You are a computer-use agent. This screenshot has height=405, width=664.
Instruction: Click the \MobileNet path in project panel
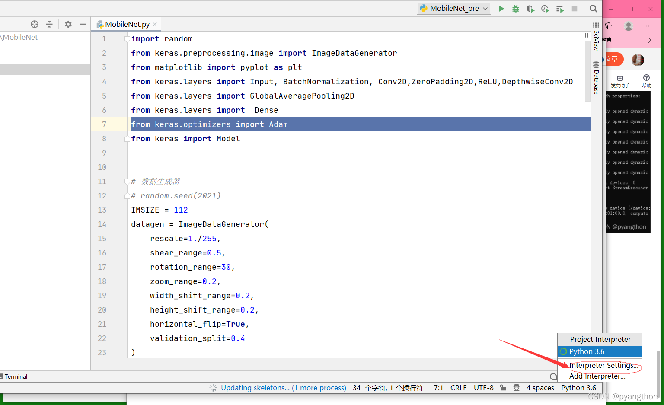pos(19,37)
